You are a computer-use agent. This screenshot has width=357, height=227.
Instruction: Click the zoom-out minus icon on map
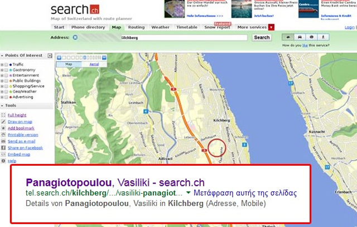[x=104, y=58]
